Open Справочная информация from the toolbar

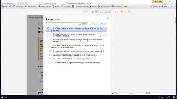[80, 7]
